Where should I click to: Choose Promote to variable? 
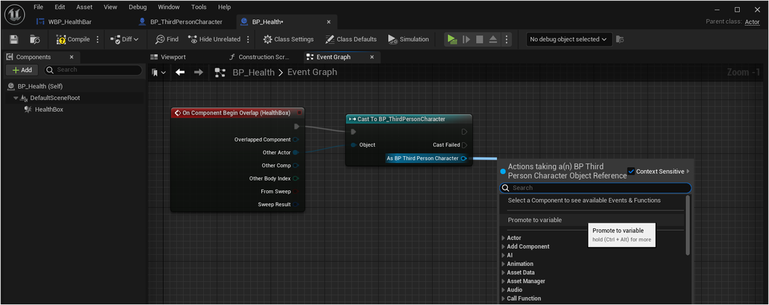tap(535, 220)
